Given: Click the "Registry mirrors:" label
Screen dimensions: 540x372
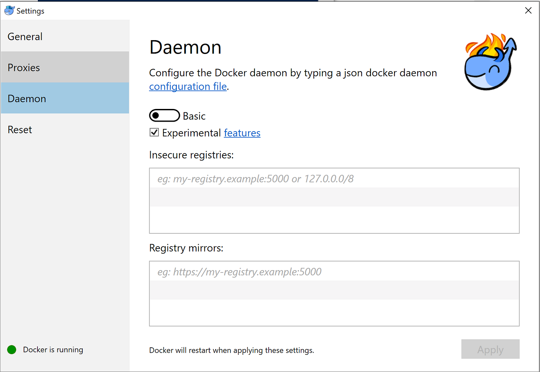Looking at the screenshot, I should pyautogui.click(x=186, y=248).
